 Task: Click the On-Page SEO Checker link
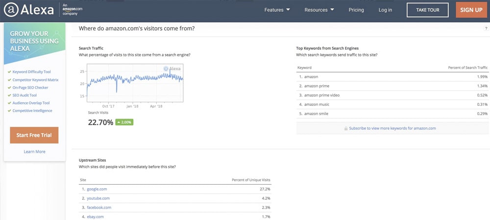point(30,88)
